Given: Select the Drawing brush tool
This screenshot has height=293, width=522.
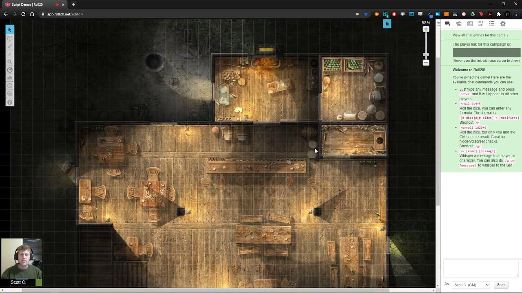Looking at the screenshot, I should tap(10, 46).
